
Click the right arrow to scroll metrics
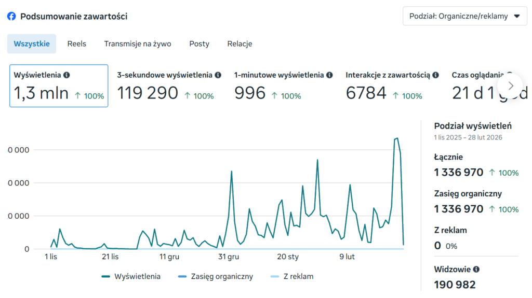510,86
